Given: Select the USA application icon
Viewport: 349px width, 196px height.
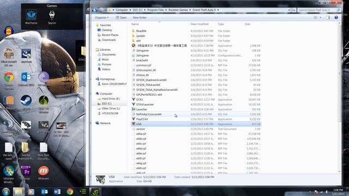Looking at the screenshot, I should (x=133, y=124).
